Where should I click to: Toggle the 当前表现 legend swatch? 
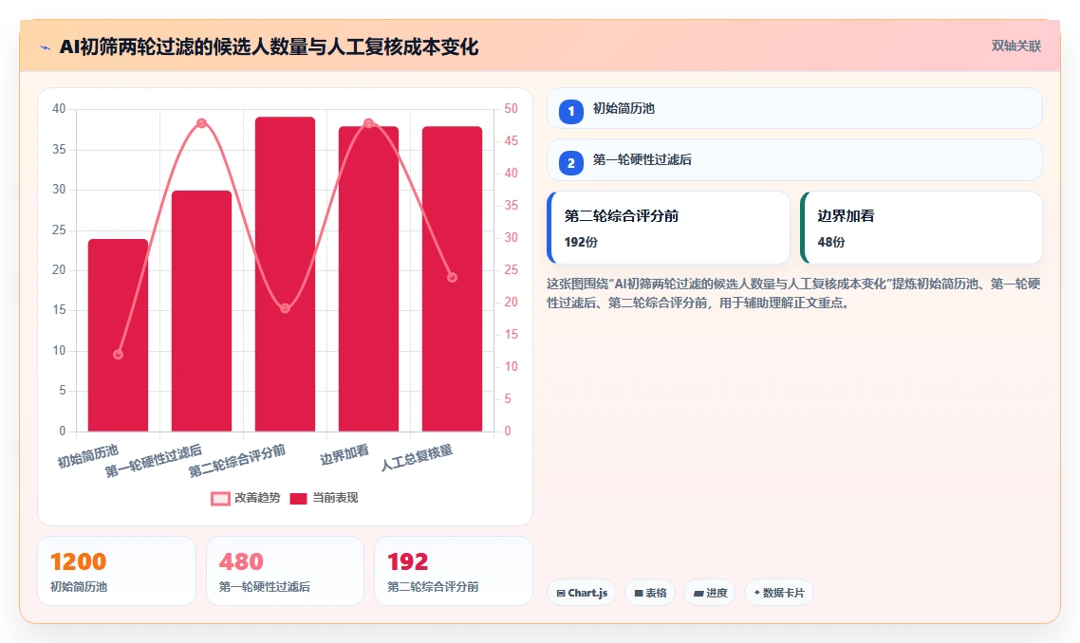pyautogui.click(x=298, y=499)
